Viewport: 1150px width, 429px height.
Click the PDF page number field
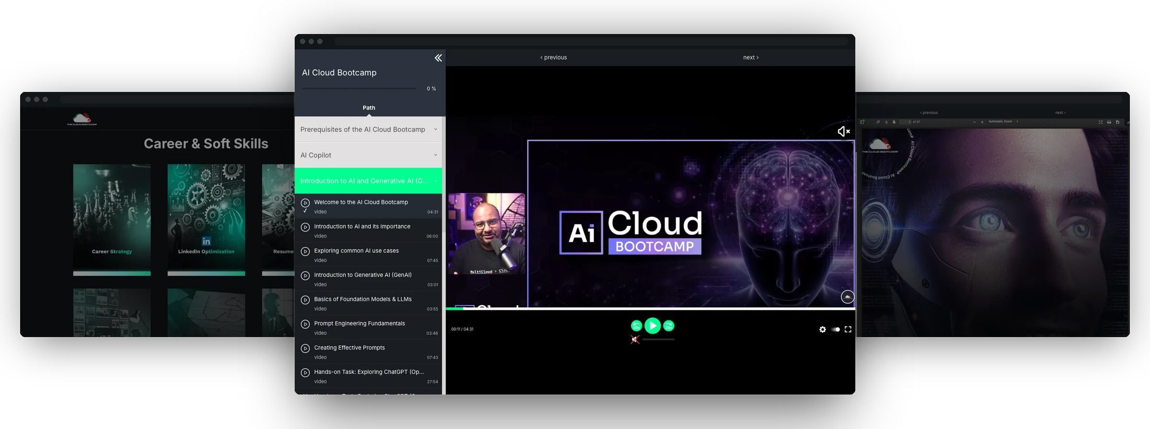[905, 122]
